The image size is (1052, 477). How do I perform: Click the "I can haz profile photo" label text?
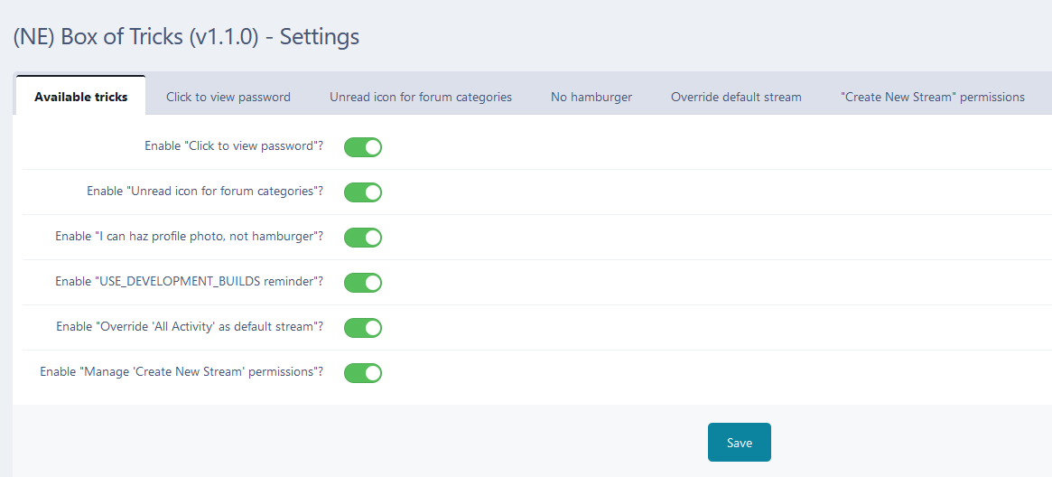190,237
